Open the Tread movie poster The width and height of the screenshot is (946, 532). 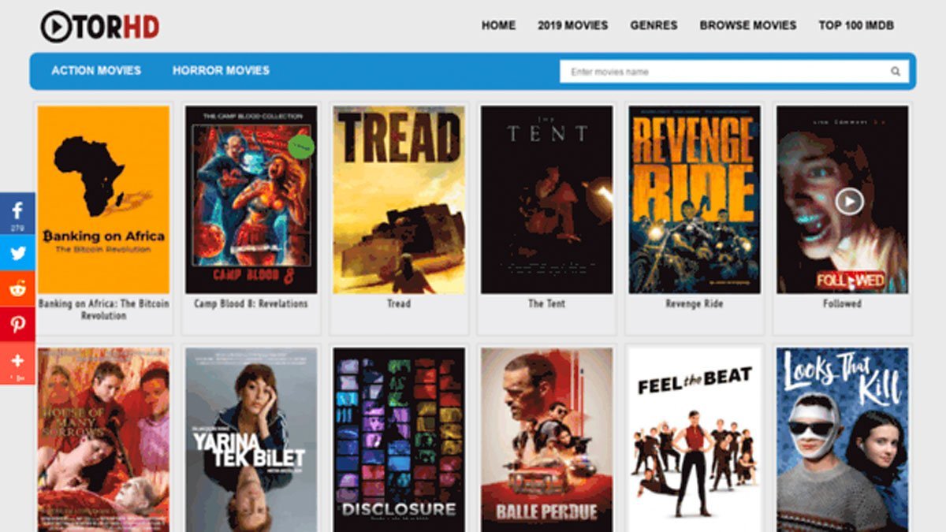[399, 199]
